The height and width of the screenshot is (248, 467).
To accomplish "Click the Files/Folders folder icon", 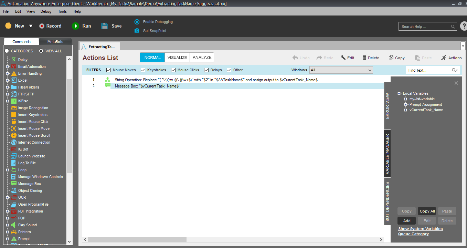I will pyautogui.click(x=14, y=87).
